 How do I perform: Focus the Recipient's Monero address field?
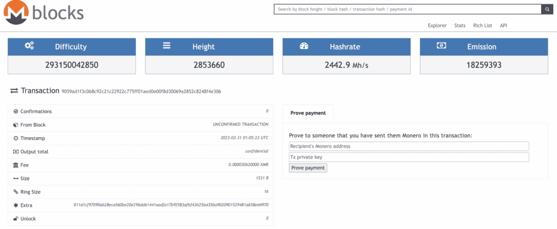click(409, 147)
